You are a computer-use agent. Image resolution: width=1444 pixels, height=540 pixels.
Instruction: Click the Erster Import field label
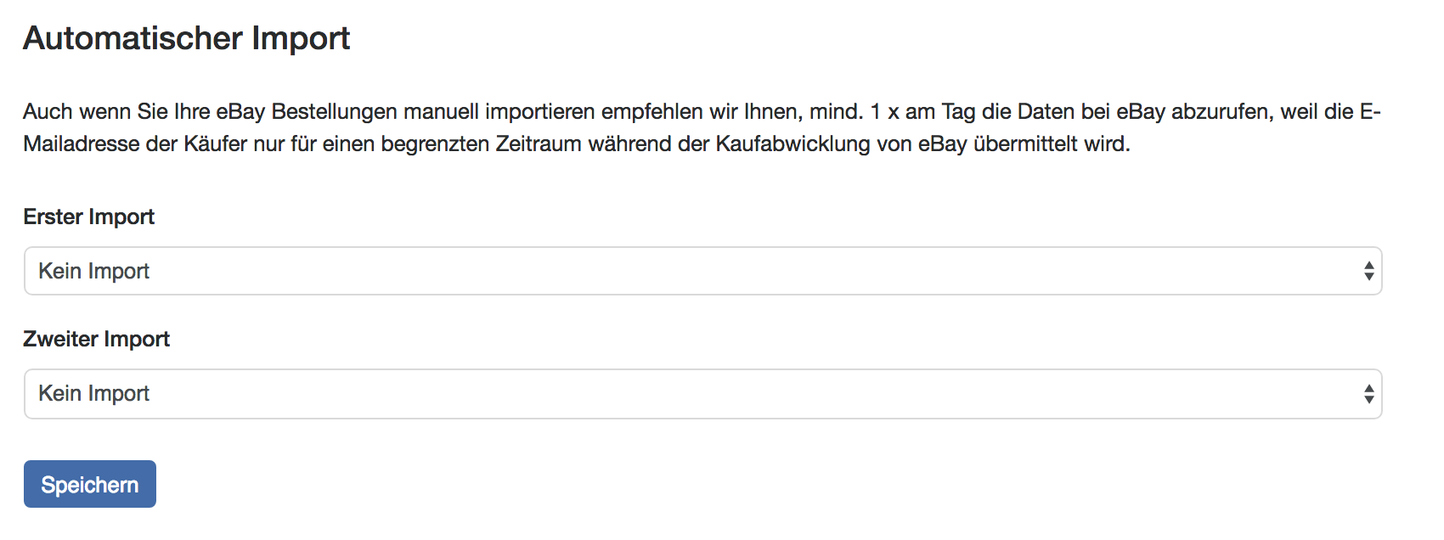click(x=89, y=217)
